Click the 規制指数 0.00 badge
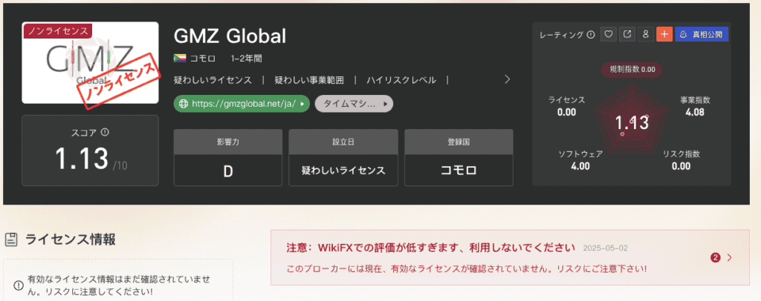This screenshot has width=761, height=301. pos(632,69)
